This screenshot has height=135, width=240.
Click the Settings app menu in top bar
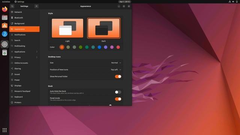(19, 1)
